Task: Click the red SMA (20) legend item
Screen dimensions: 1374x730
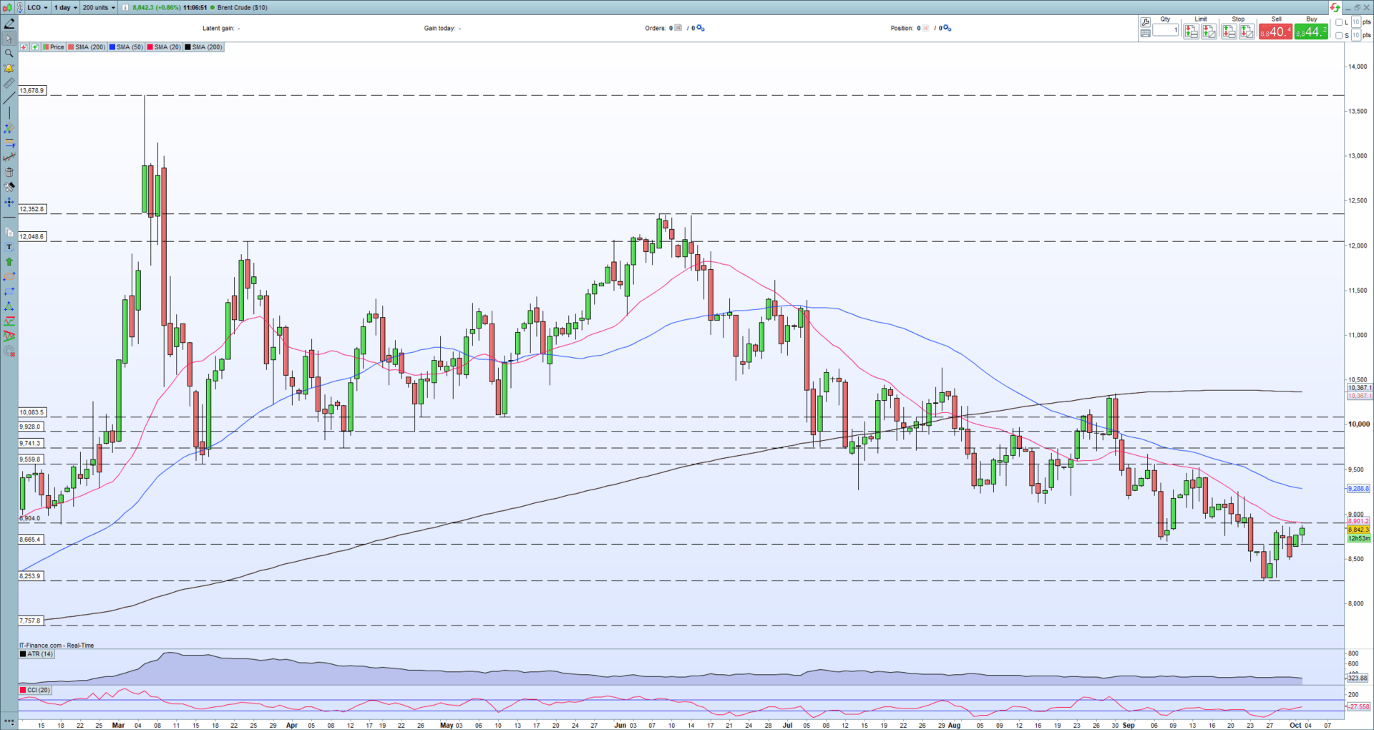Action: tap(164, 47)
